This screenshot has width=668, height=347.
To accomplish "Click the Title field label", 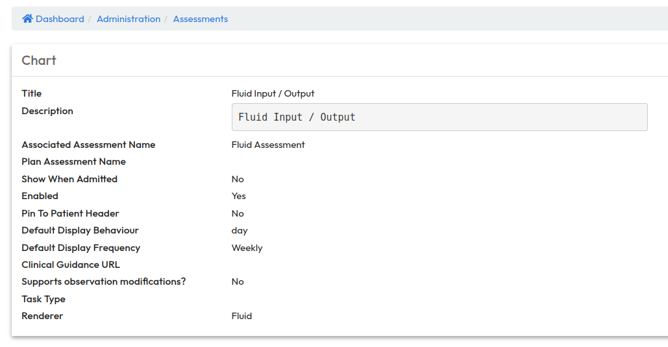I will click(32, 93).
